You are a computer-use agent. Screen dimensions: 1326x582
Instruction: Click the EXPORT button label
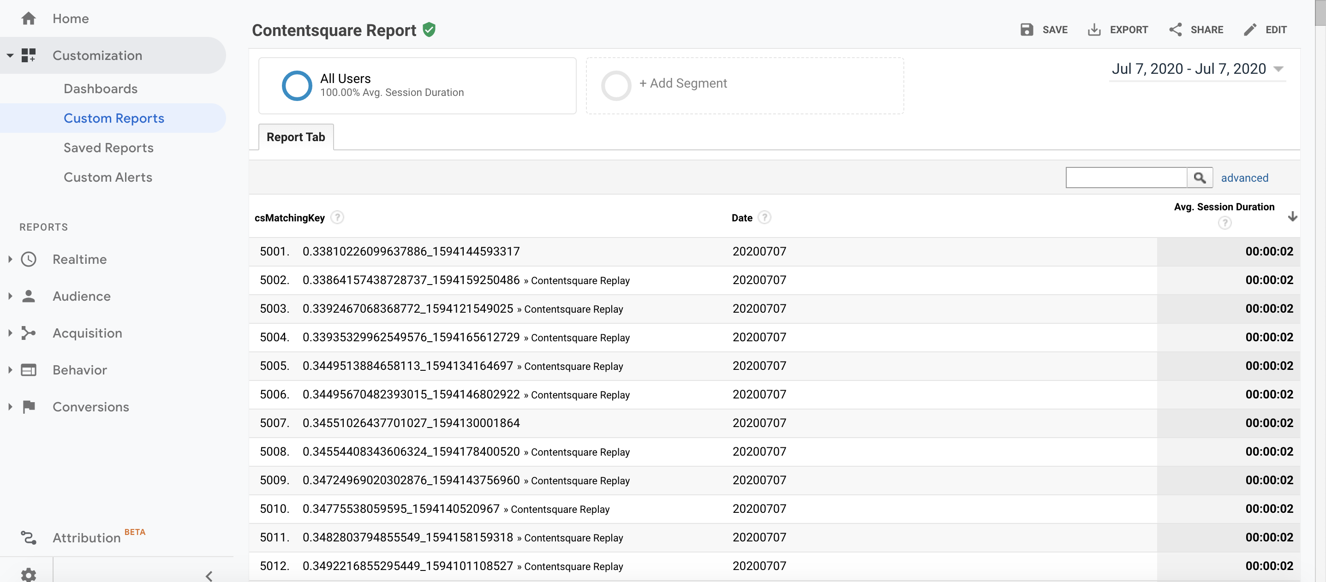pyautogui.click(x=1129, y=30)
